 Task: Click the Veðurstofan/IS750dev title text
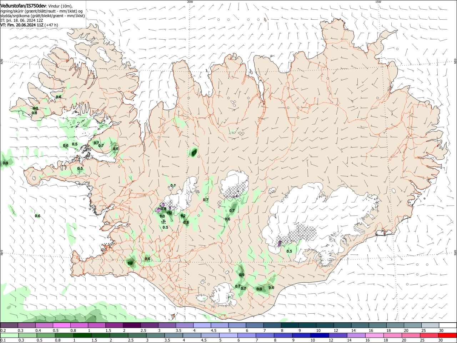pos(23,6)
